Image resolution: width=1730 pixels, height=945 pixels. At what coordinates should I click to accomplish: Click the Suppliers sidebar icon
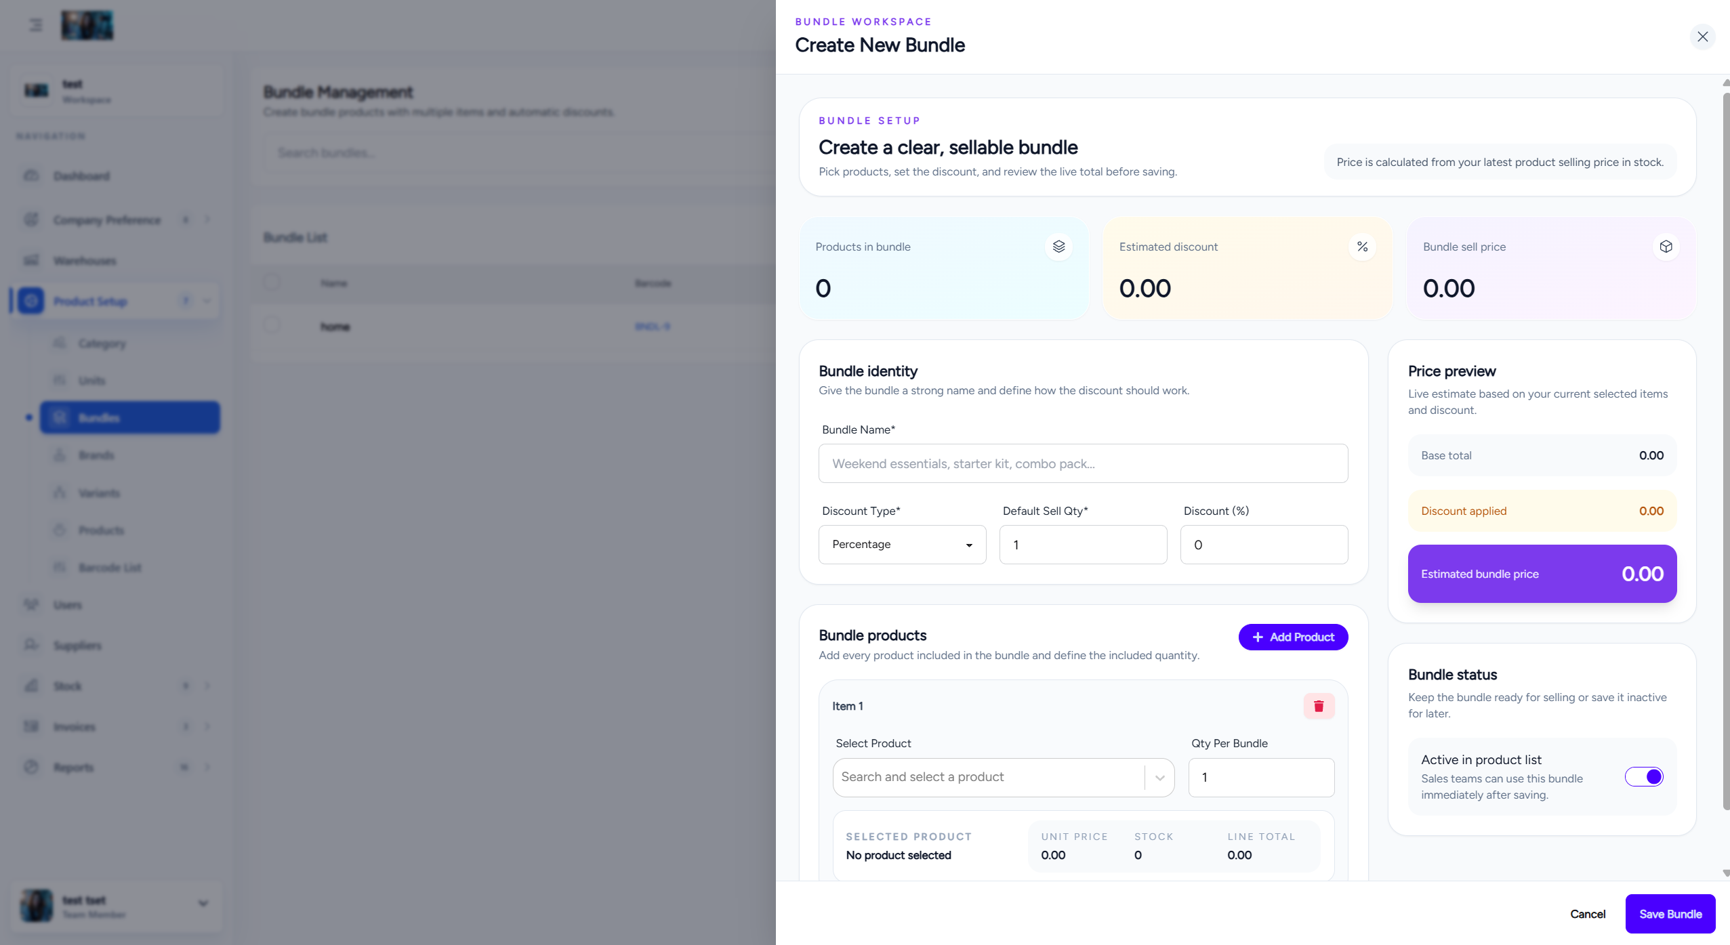pos(31,645)
